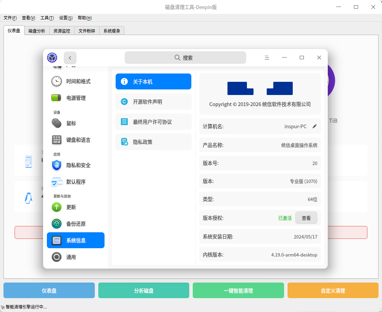Viewport: 382px width, 312px height.
Task: Select 开源软件声明 entry
Action: tap(153, 102)
